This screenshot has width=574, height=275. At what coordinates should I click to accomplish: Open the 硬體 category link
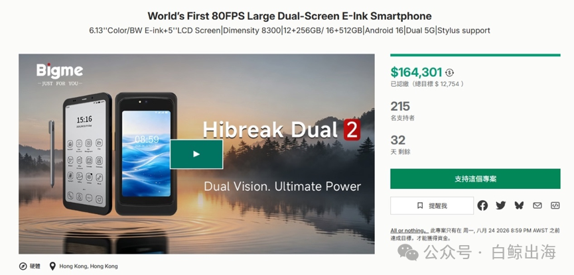point(35,266)
